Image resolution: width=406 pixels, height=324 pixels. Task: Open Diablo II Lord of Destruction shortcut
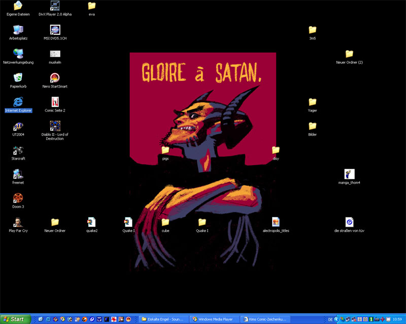(55, 126)
